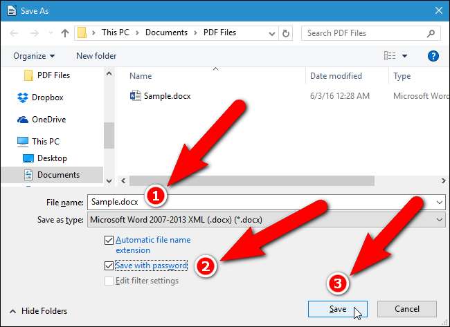Click the Desktop icon in sidebar

tap(28, 158)
